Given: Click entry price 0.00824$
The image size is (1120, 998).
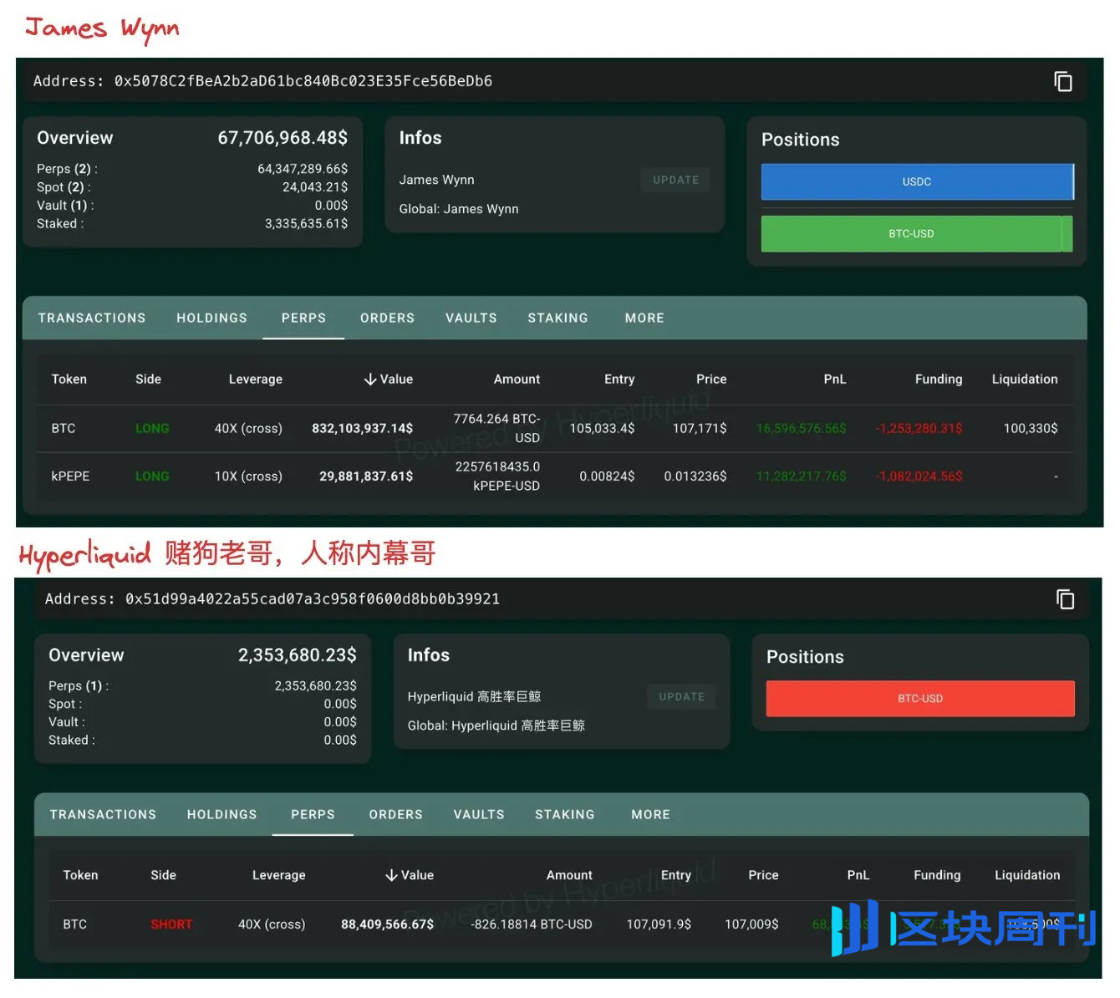Looking at the screenshot, I should [607, 476].
